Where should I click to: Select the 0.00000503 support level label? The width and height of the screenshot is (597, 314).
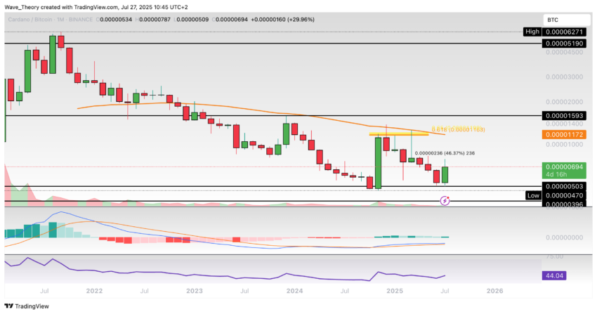coord(564,186)
